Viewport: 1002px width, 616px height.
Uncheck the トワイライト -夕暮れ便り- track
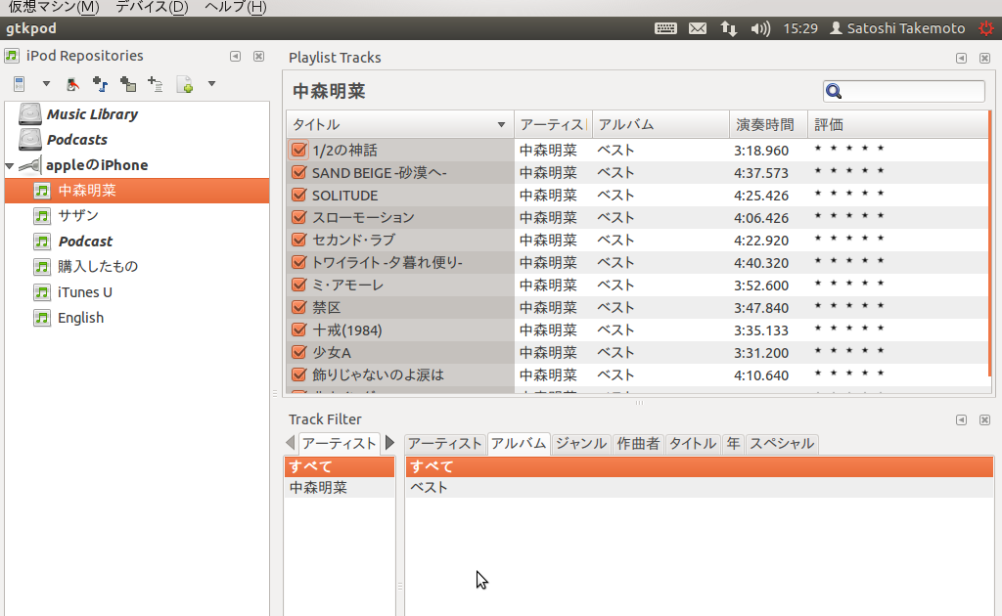tap(298, 262)
